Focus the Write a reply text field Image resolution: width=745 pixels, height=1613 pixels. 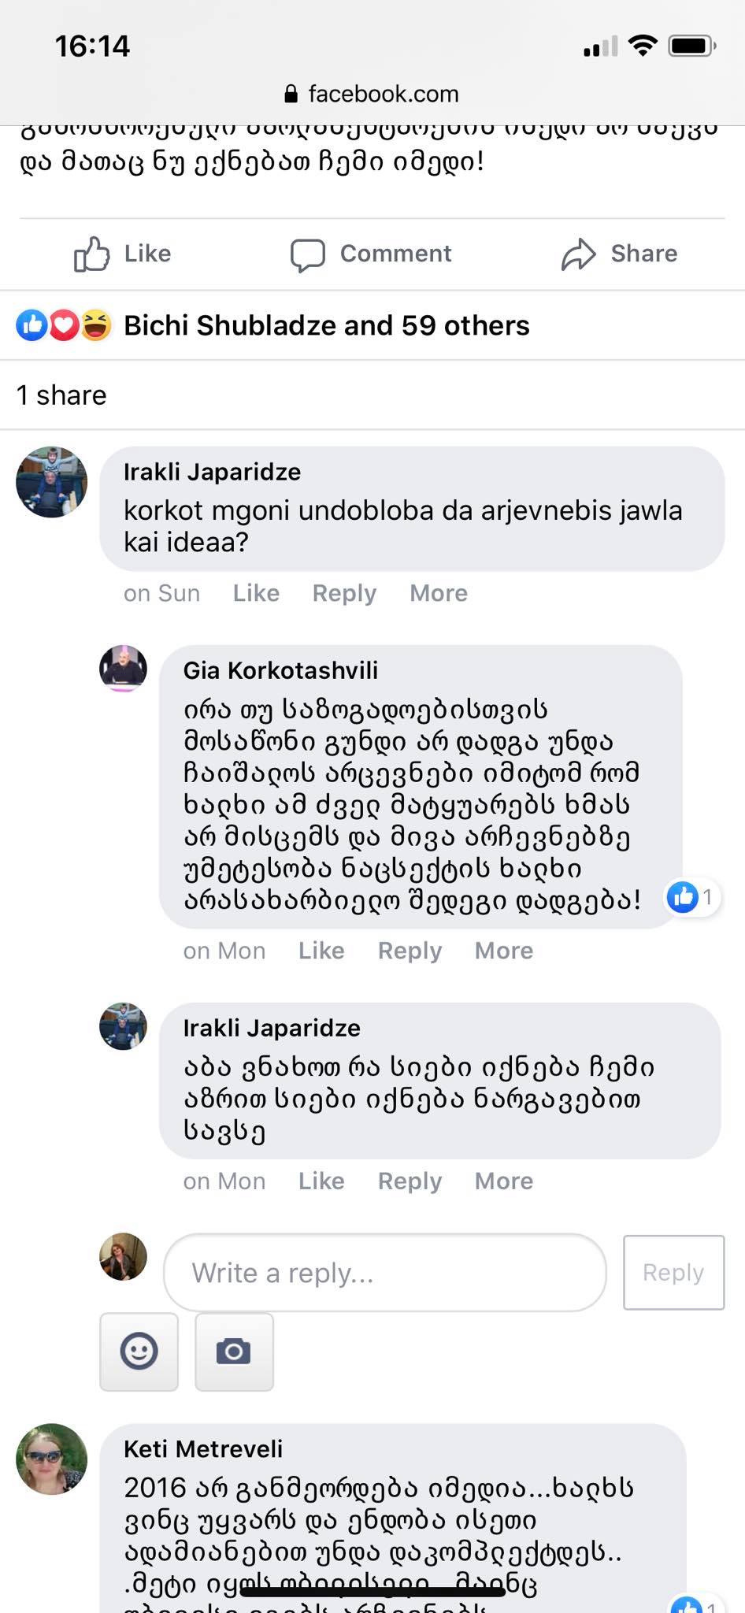(x=384, y=1272)
